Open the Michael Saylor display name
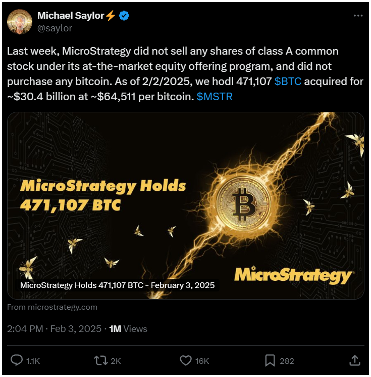 click(x=71, y=16)
